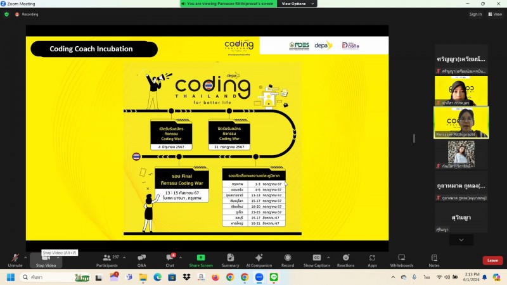The height and width of the screenshot is (285, 507).
Task: Open video options arrow beside Stop Video
Action: tap(58, 258)
